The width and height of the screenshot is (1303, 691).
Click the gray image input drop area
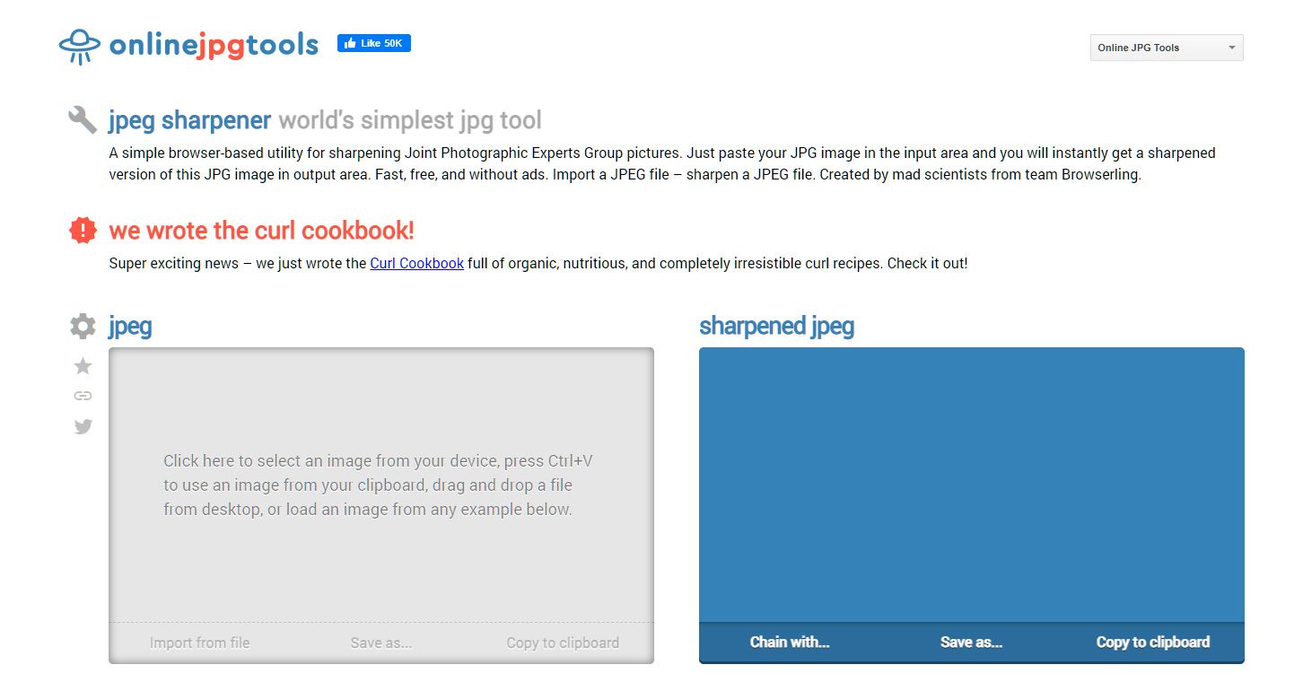click(x=380, y=485)
